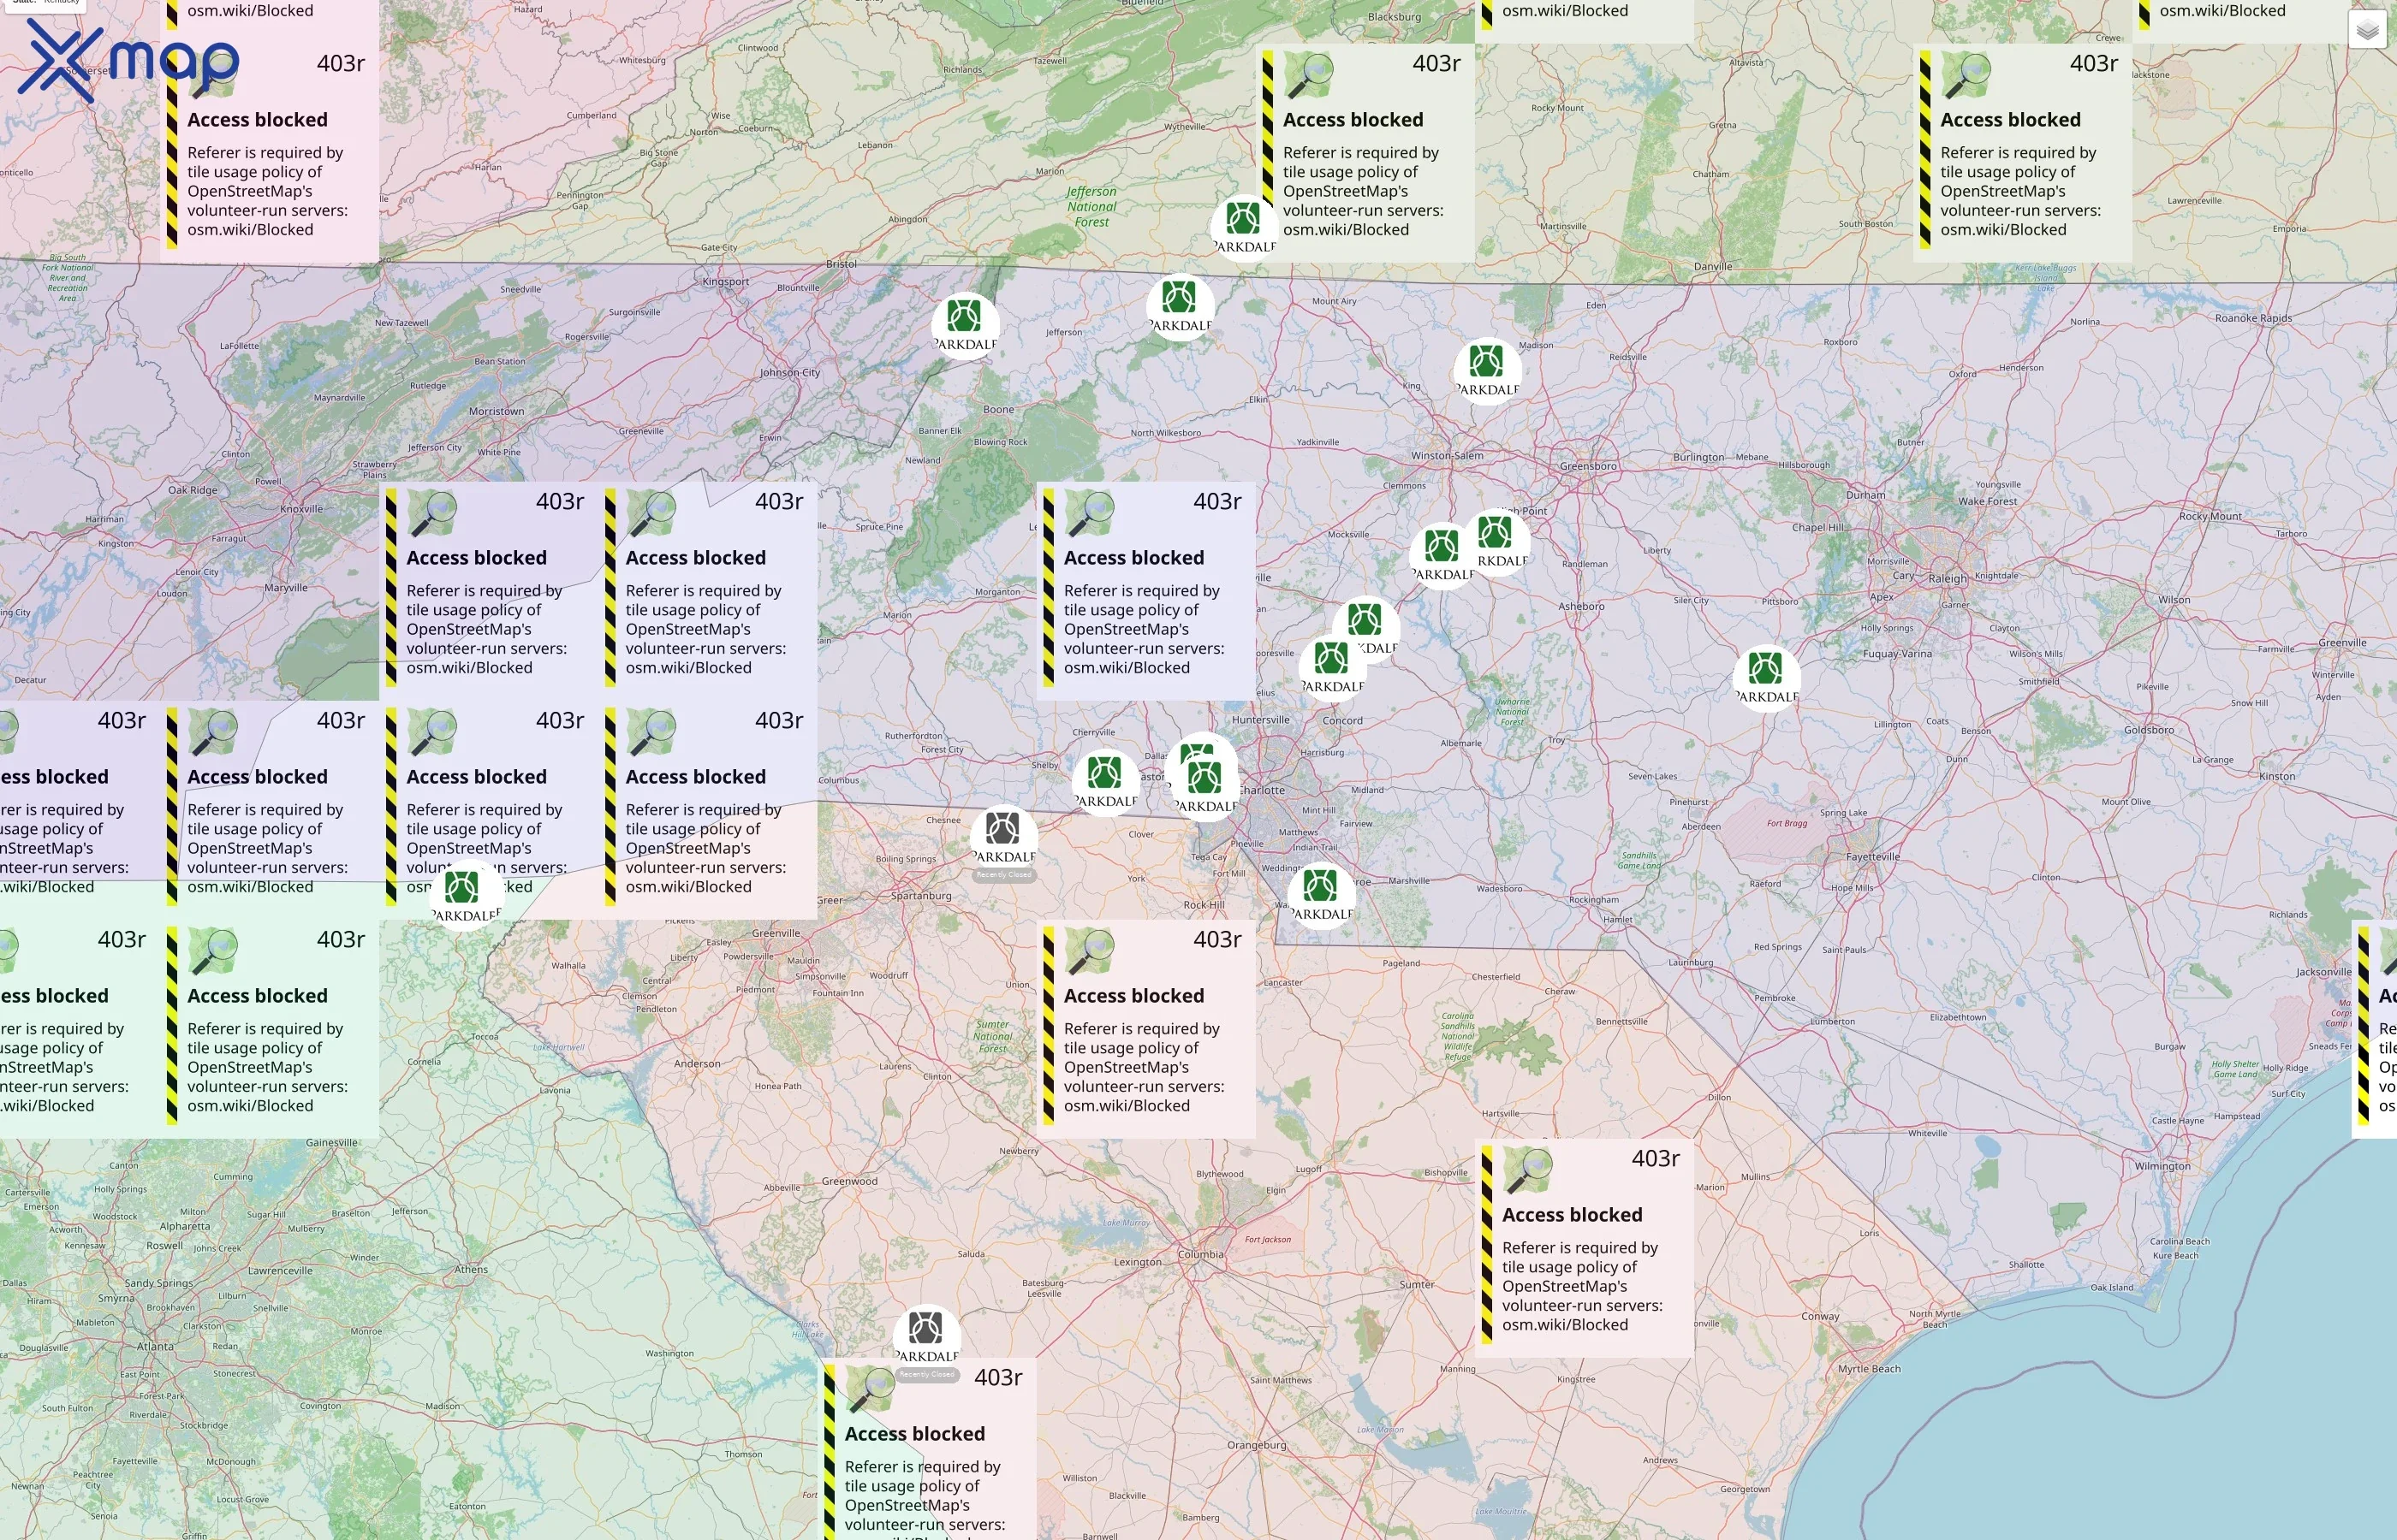Select Parkdale marker northwest of Boone
Image resolution: width=2397 pixels, height=1540 pixels.
pos(965,326)
